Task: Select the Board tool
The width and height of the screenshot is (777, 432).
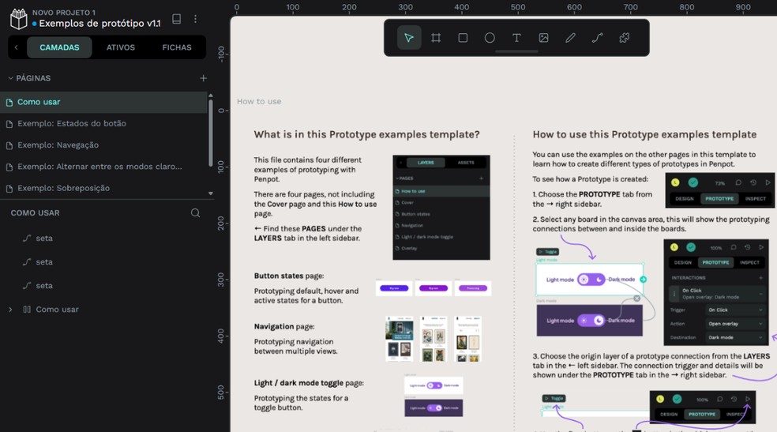Action: point(436,38)
